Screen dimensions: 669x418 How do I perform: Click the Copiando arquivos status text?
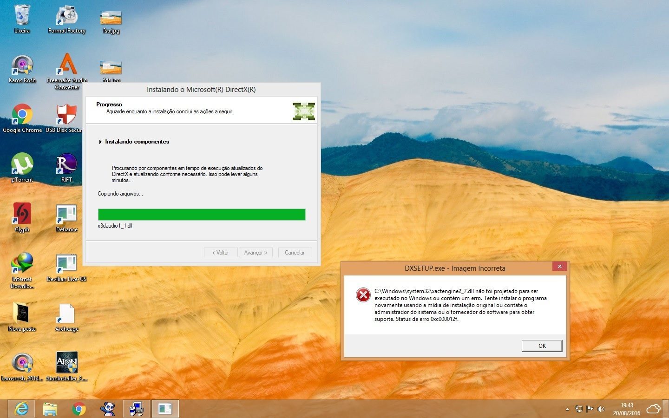(120, 194)
